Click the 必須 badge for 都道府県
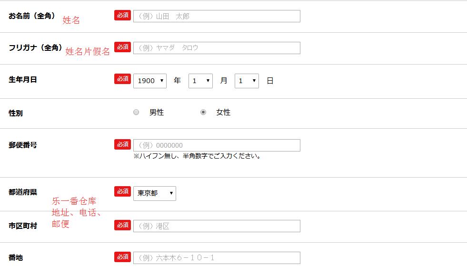This screenshot has height=274, width=467. click(x=122, y=191)
